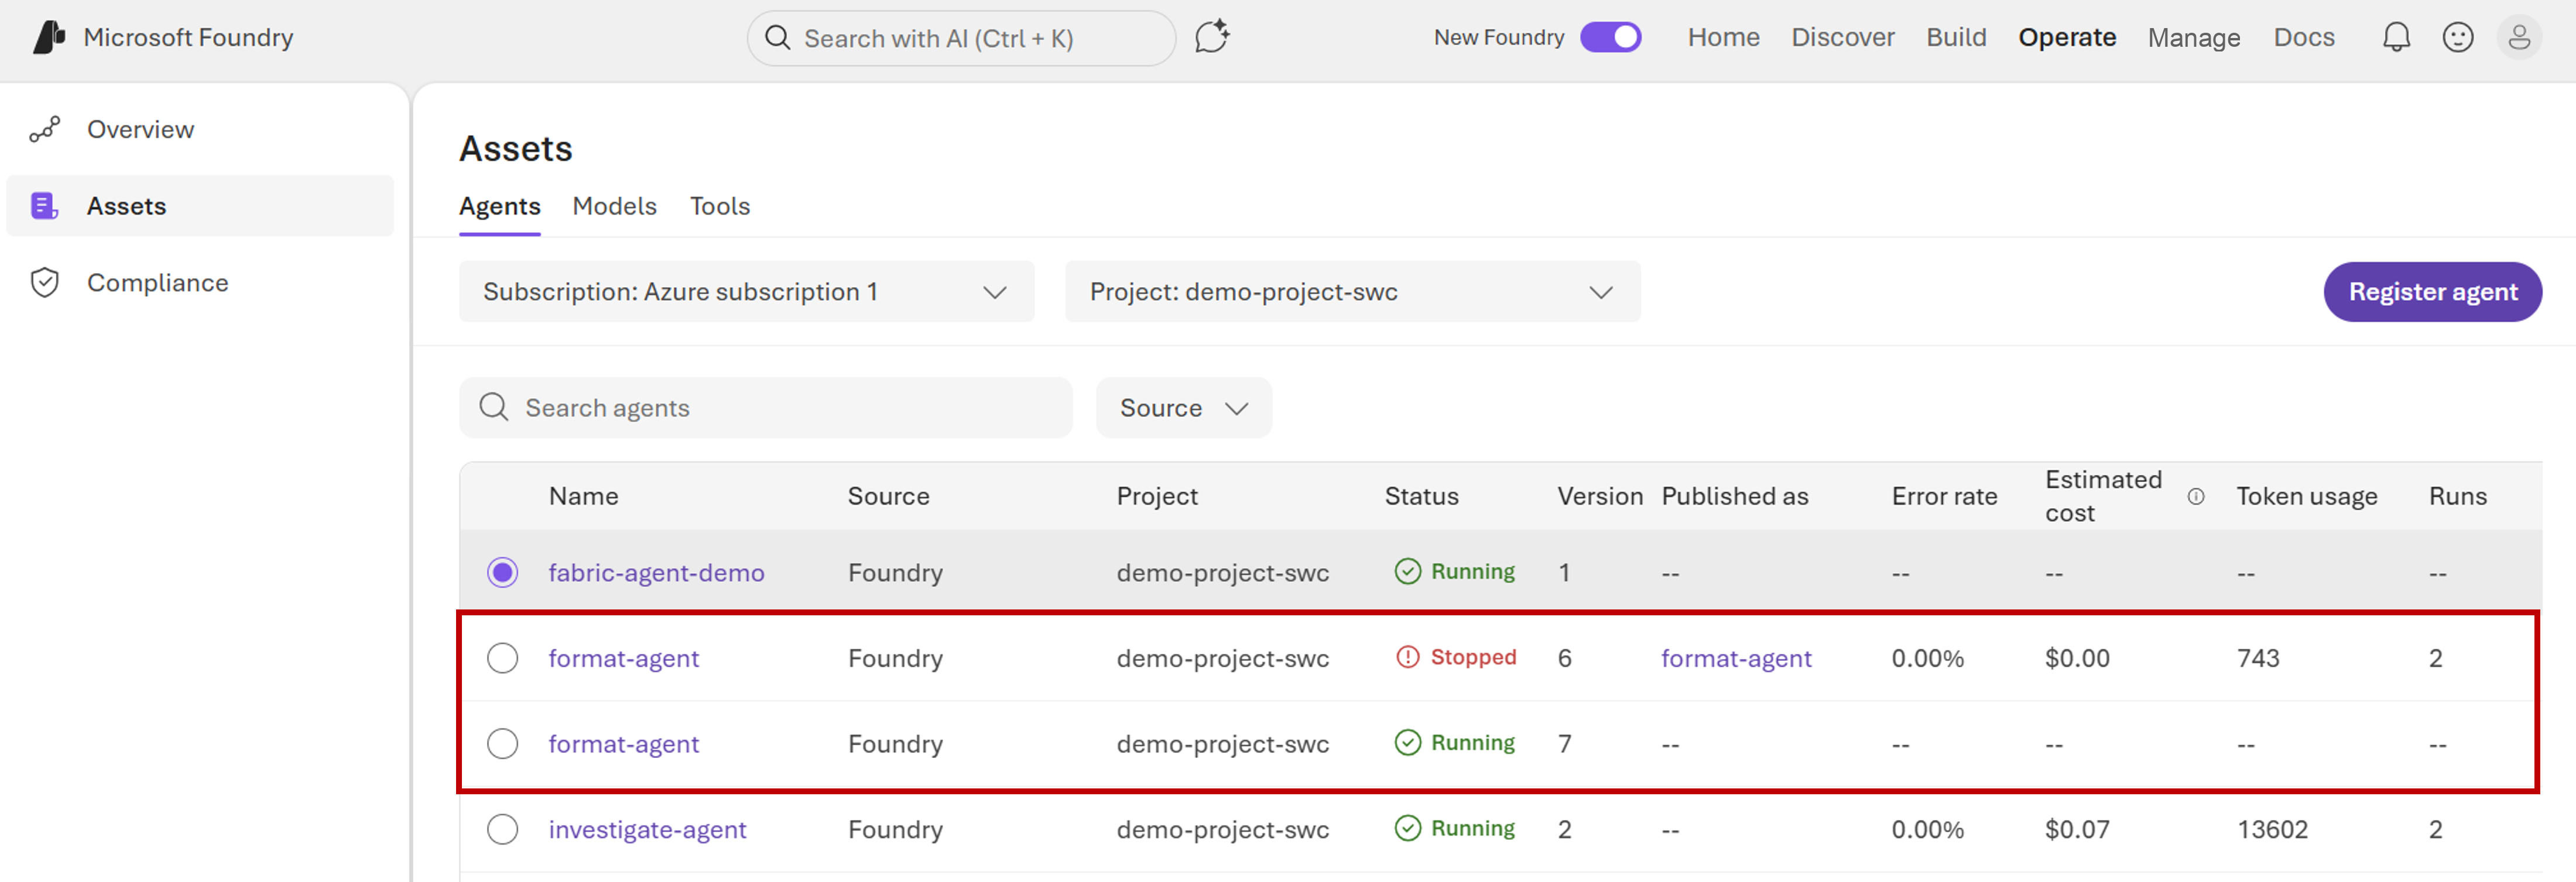Open the user account avatar

tap(2519, 38)
